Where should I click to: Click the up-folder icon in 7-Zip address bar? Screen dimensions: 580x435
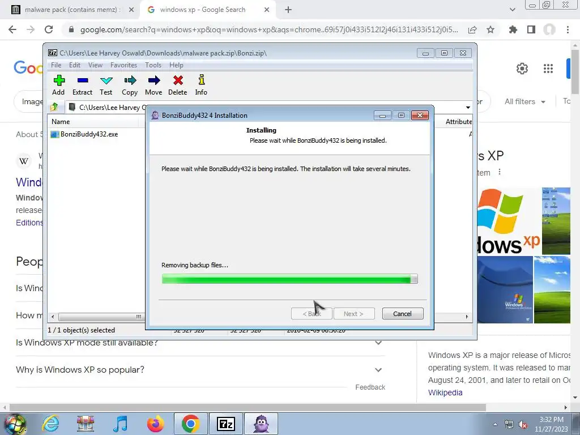54,107
